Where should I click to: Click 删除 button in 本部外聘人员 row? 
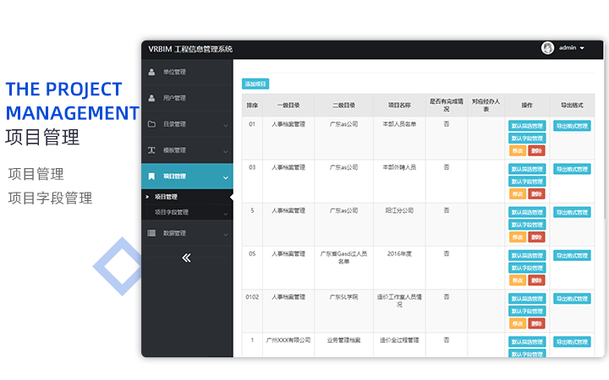(536, 194)
